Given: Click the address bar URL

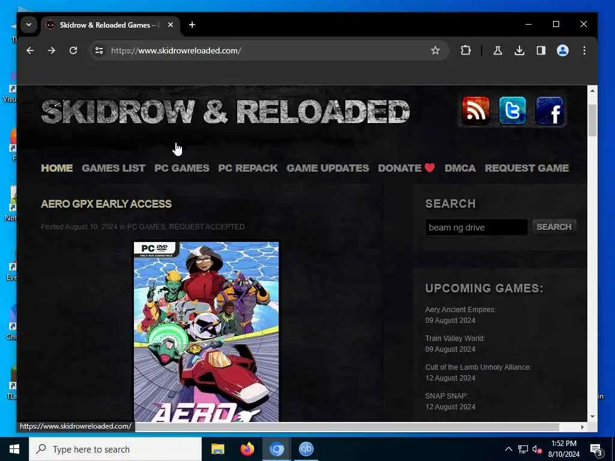Looking at the screenshot, I should pos(176,50).
